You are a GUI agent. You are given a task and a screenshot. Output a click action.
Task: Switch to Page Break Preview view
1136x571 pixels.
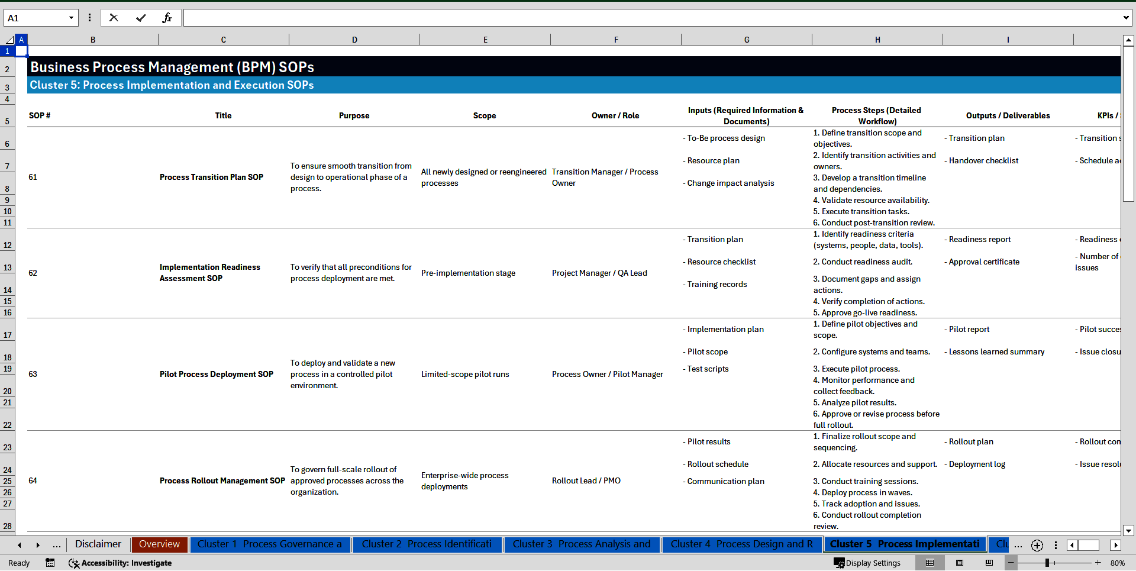click(989, 563)
